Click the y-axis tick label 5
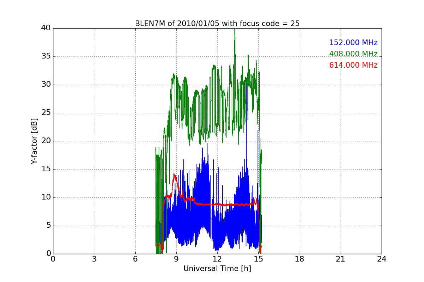The width and height of the screenshot is (424, 282). 48,226
